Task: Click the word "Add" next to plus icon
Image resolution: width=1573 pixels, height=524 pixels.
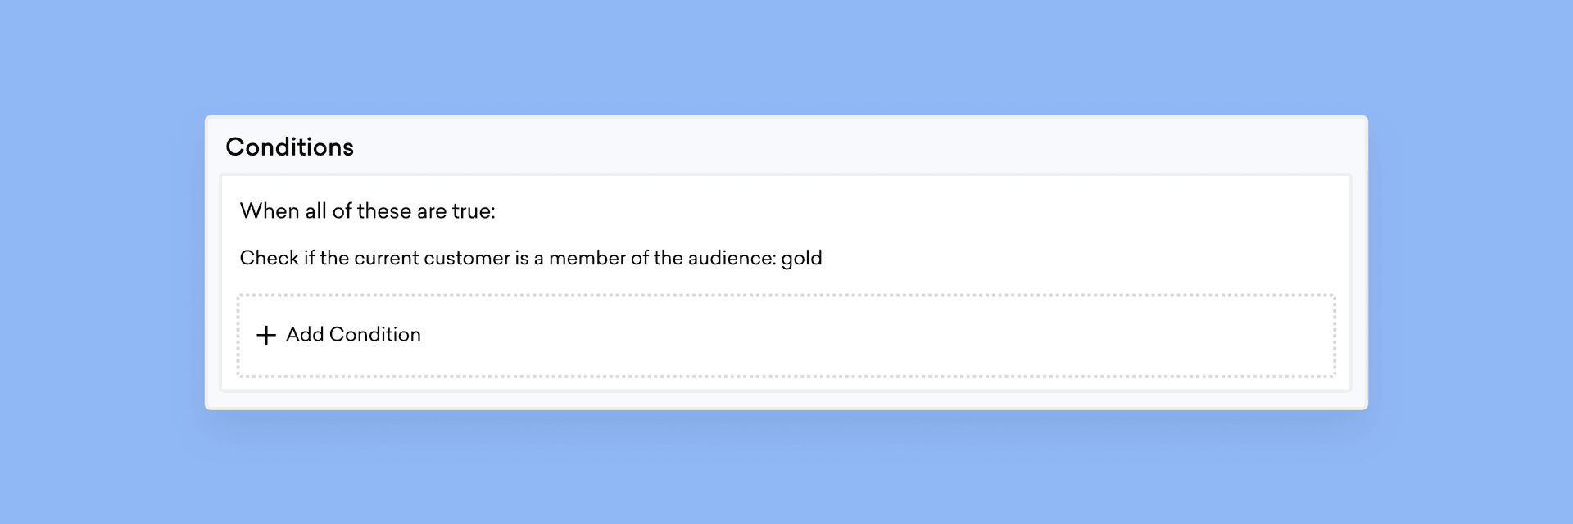Action: pos(305,335)
